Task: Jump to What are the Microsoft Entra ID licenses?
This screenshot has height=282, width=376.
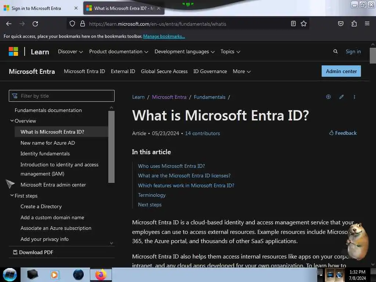Action: coord(184,176)
